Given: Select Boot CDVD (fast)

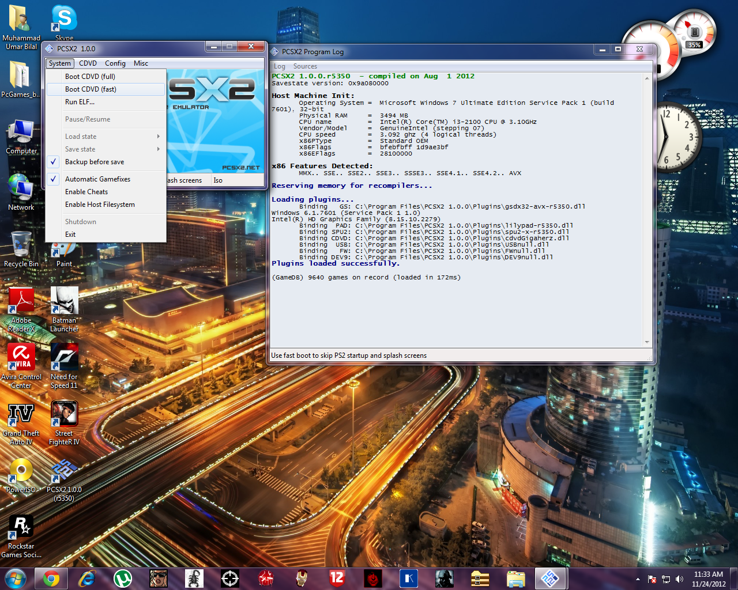Looking at the screenshot, I should pyautogui.click(x=106, y=89).
